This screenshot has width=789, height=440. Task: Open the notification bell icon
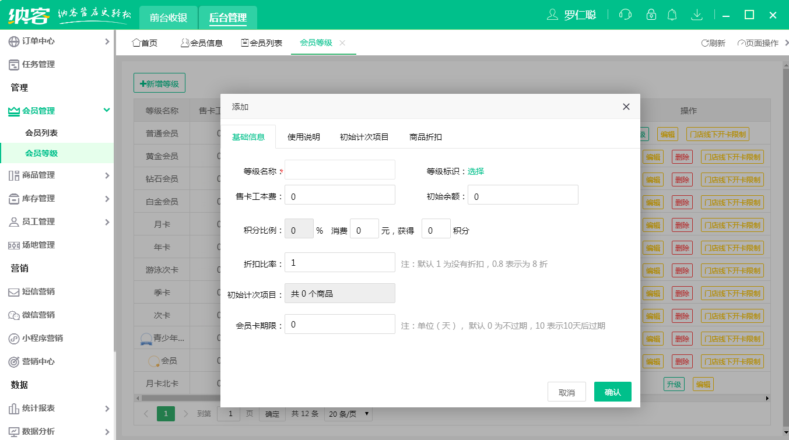tap(672, 15)
